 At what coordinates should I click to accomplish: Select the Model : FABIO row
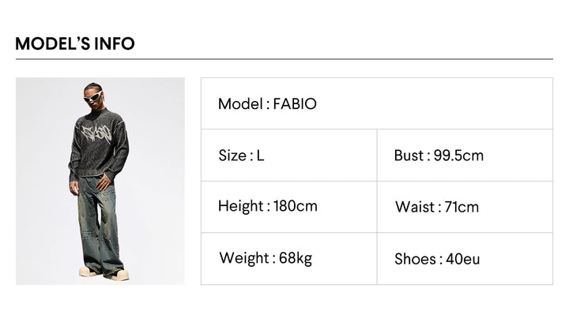(377, 103)
